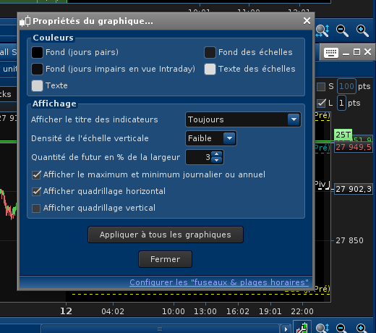This screenshot has width=376, height=333.
Task: Enable Afficher quadrillage vertical
Action: [36, 208]
